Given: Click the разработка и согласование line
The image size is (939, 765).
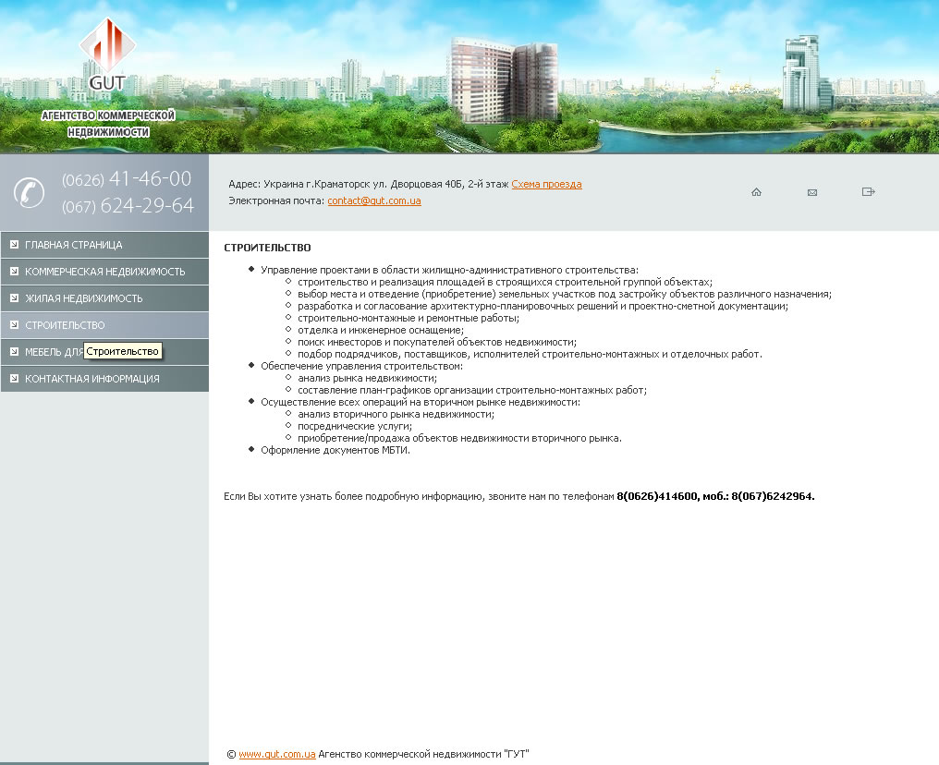Looking at the screenshot, I should click(543, 306).
